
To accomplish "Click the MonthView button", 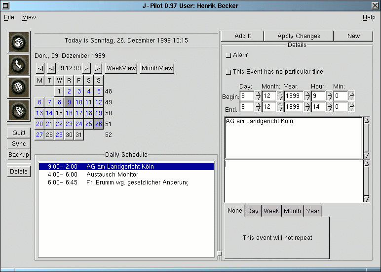I will coord(157,68).
